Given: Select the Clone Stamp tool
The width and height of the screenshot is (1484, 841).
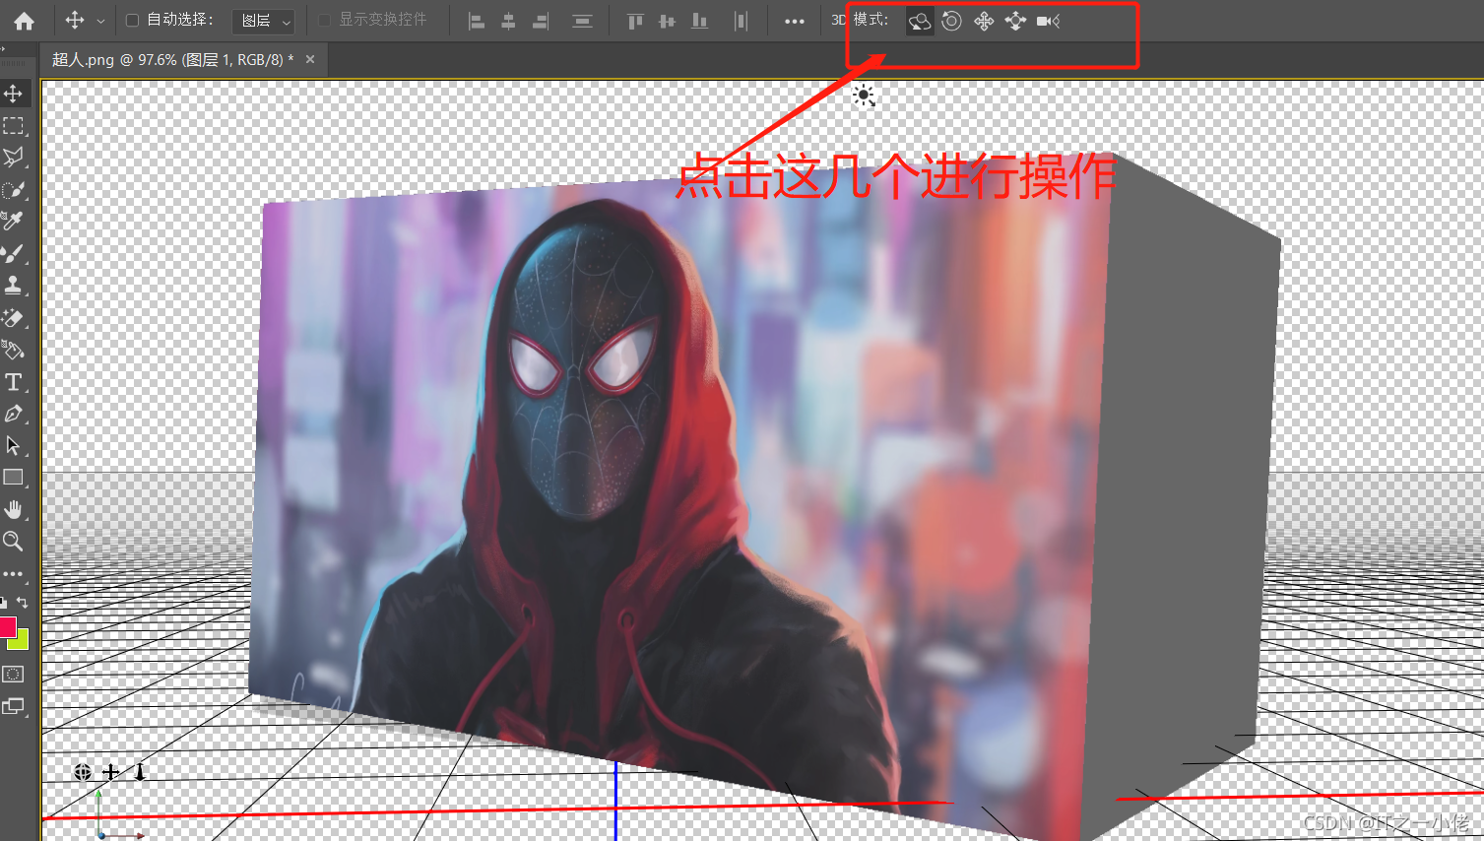Looking at the screenshot, I should tap(14, 286).
